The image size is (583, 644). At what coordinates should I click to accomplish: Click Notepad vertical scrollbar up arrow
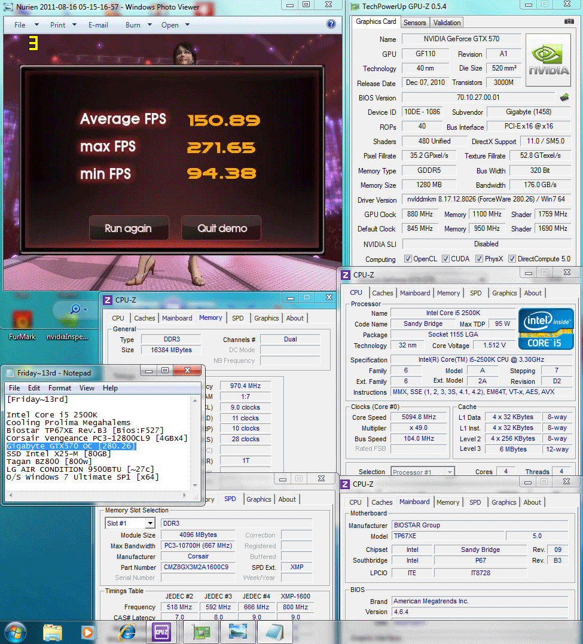[195, 400]
